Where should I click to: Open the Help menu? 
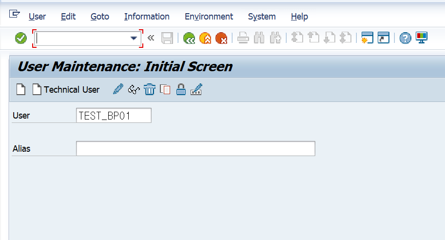[299, 17]
